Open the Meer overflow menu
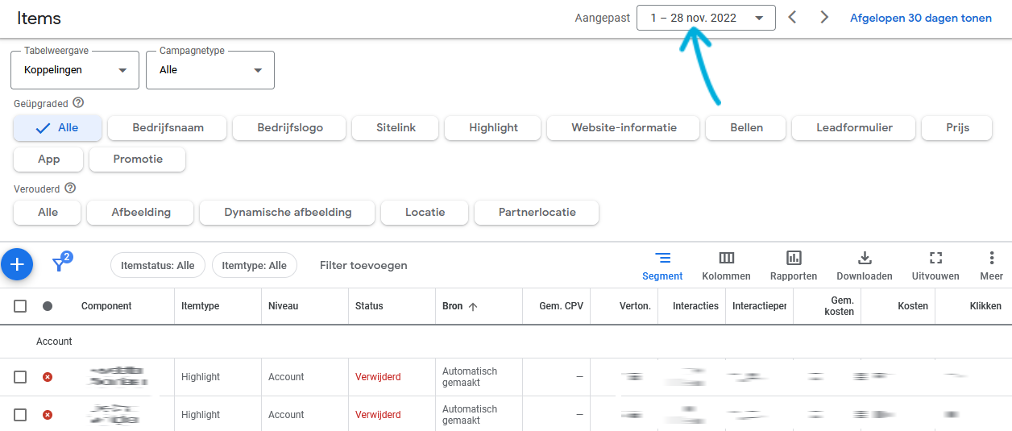This screenshot has width=1012, height=431. pos(992,266)
